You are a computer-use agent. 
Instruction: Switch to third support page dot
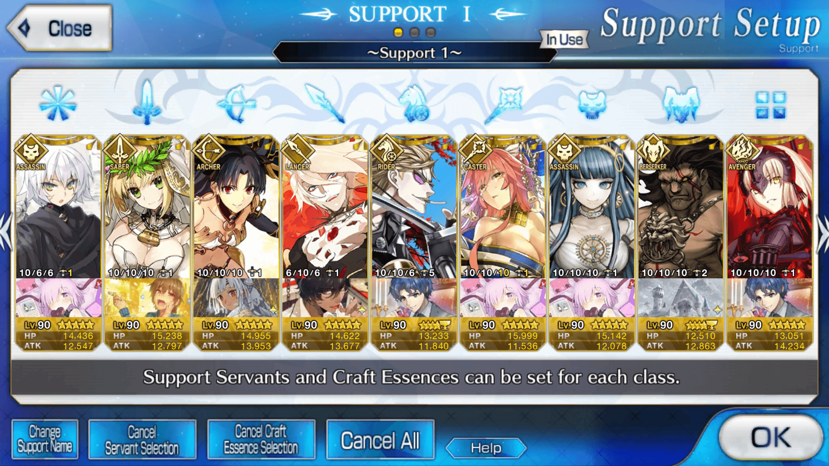tap(431, 33)
